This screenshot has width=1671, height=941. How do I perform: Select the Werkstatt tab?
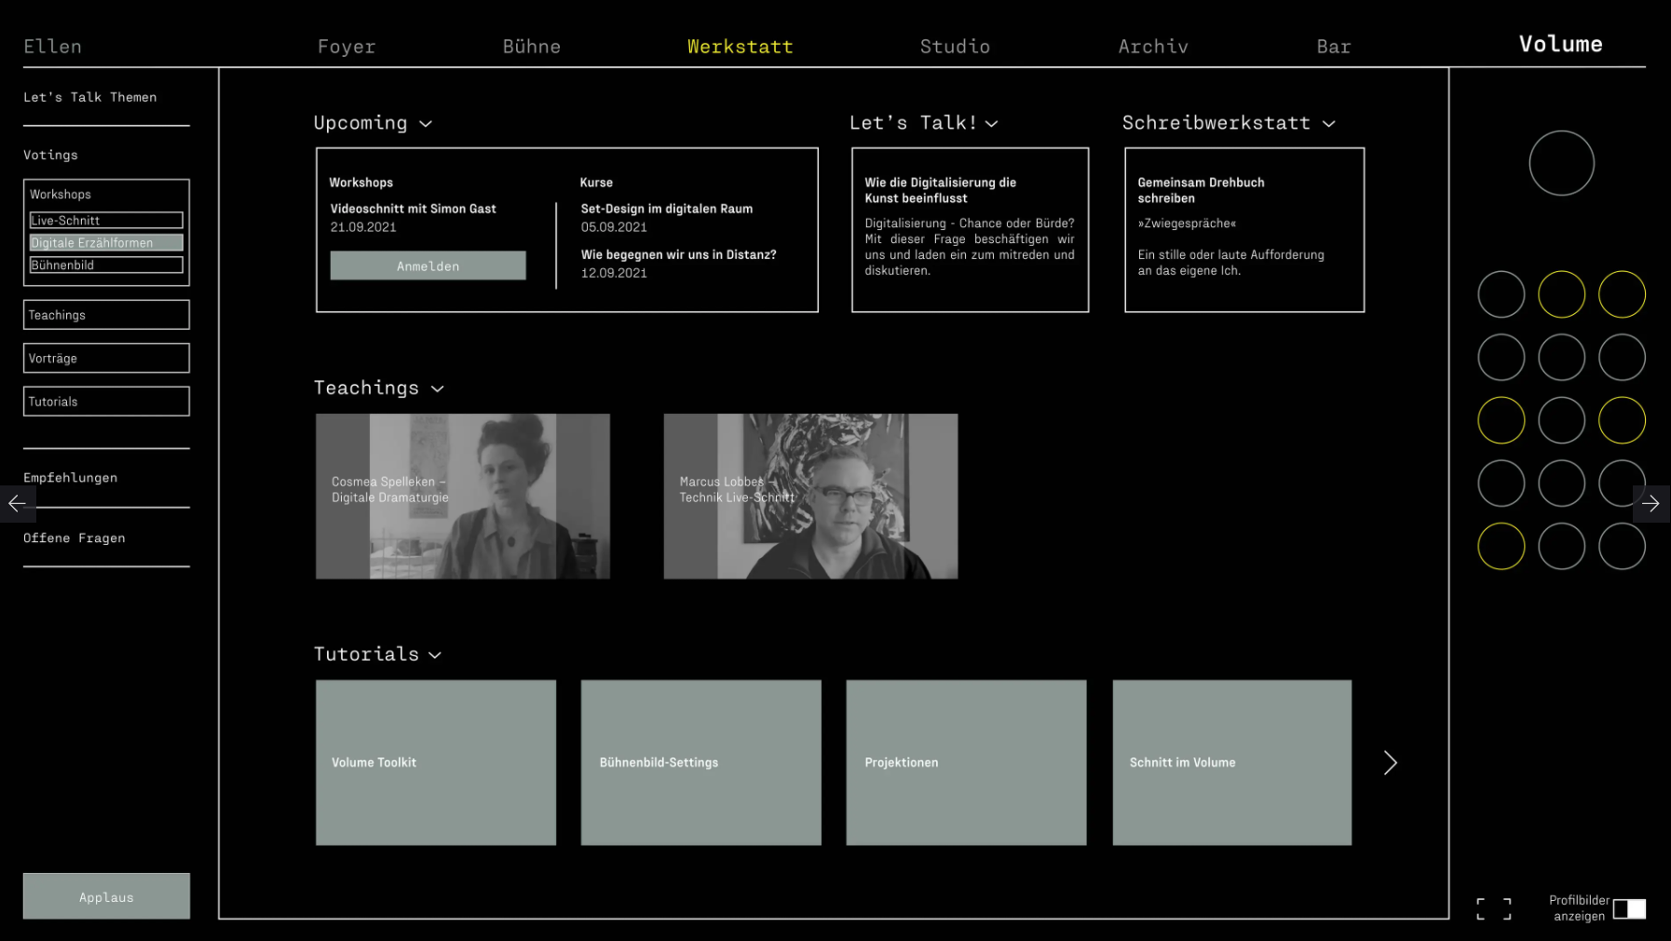(x=740, y=47)
